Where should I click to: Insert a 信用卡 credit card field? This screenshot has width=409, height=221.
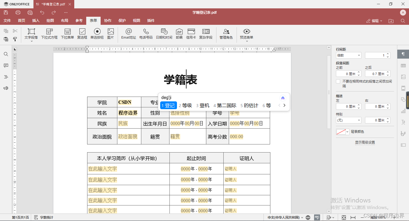click(x=191, y=33)
